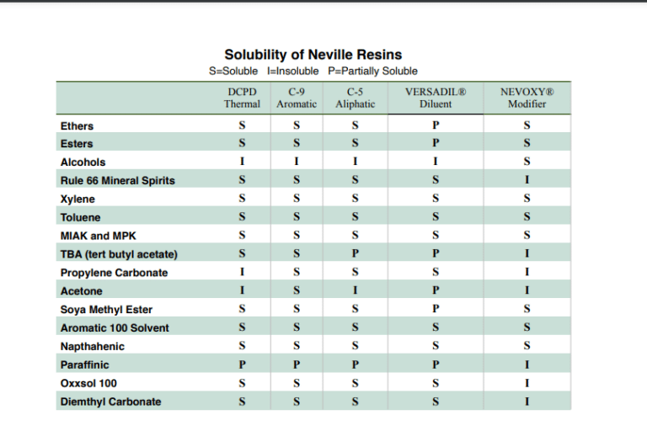The width and height of the screenshot is (647, 447).
Task: Click the Soya Methyl Ester VERSADIL cell 'P'
Action: tap(436, 308)
